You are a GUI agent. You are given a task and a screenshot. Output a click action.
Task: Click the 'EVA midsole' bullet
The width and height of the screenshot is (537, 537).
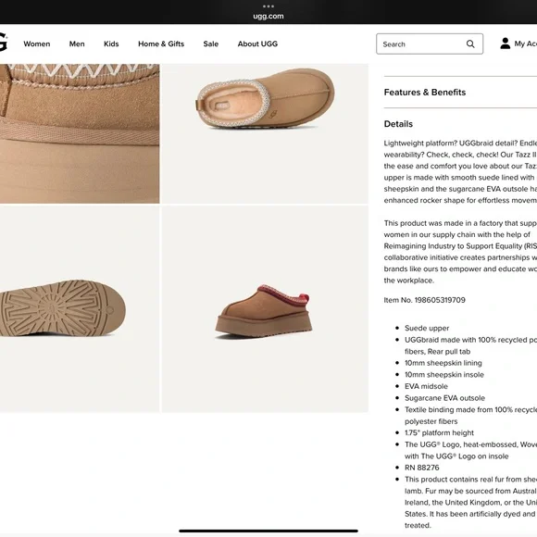click(426, 386)
